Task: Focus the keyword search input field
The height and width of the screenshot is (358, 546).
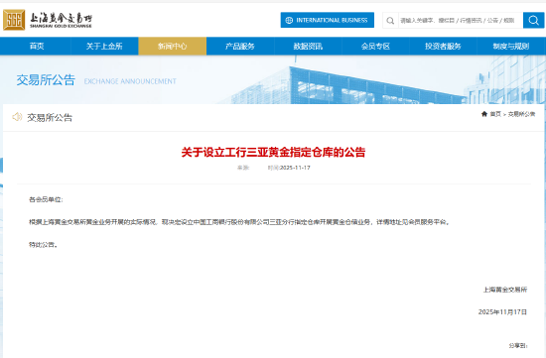Action: 460,20
